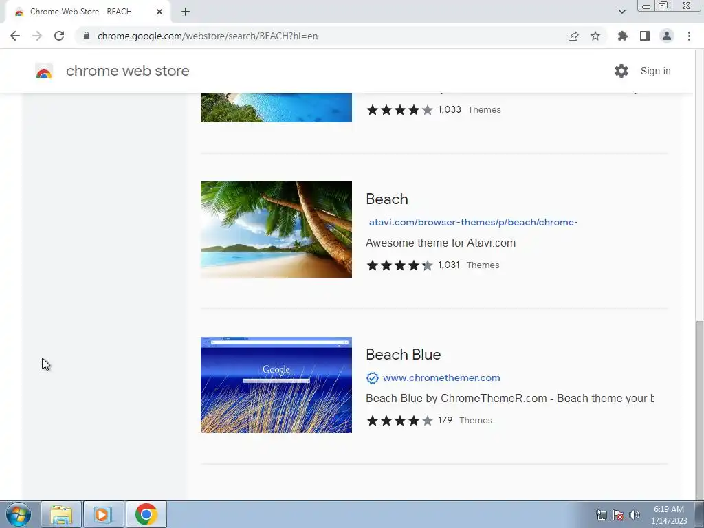The image size is (704, 528).
Task: Click the verified badge next to chromethemer.com
Action: point(372,378)
